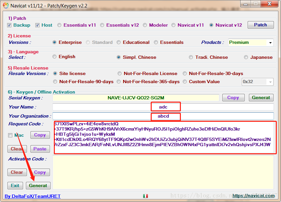Toggle the Backup checkbox
This screenshot has width=281, height=202.
(x=9, y=25)
